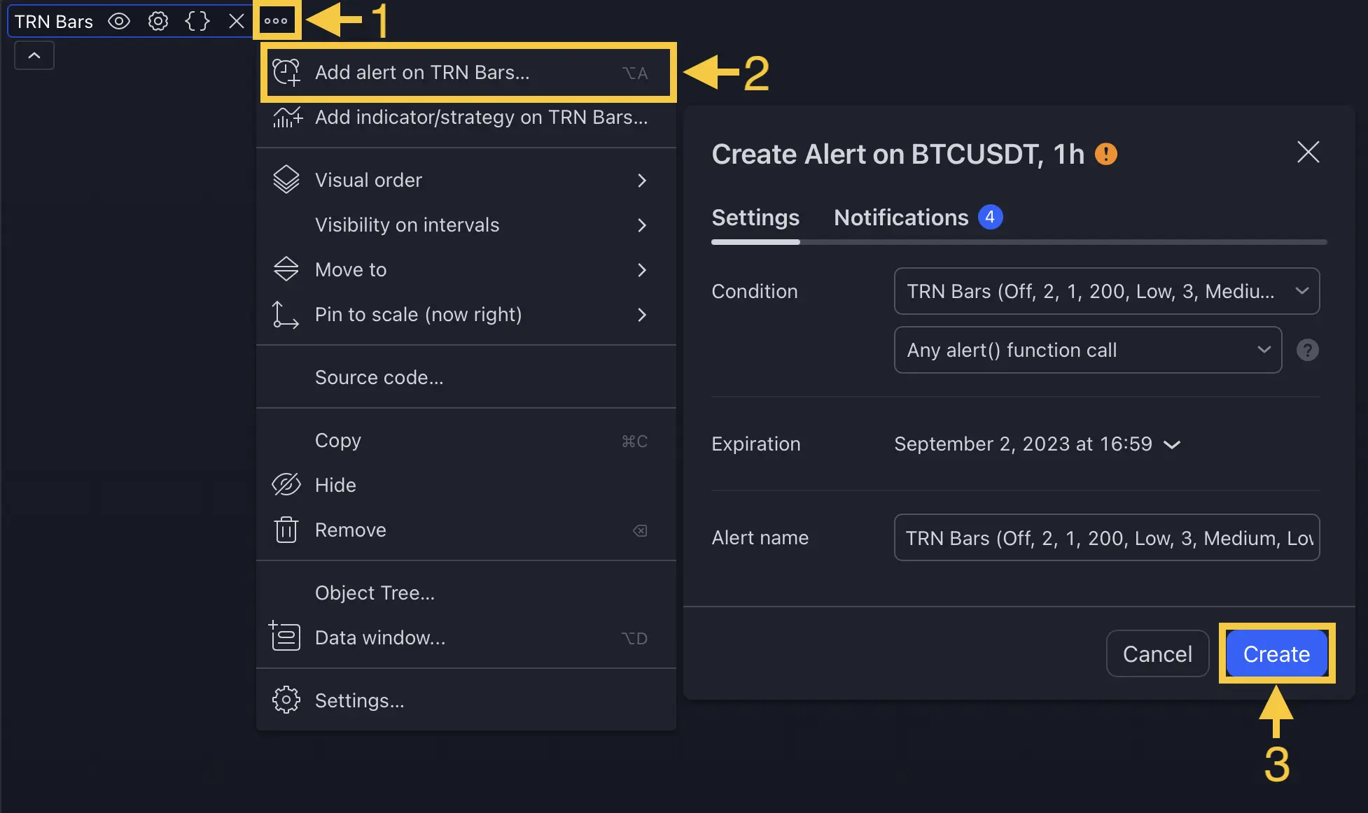Open the TRN Bars settings gear
This screenshot has height=813, width=1368.
pos(158,21)
